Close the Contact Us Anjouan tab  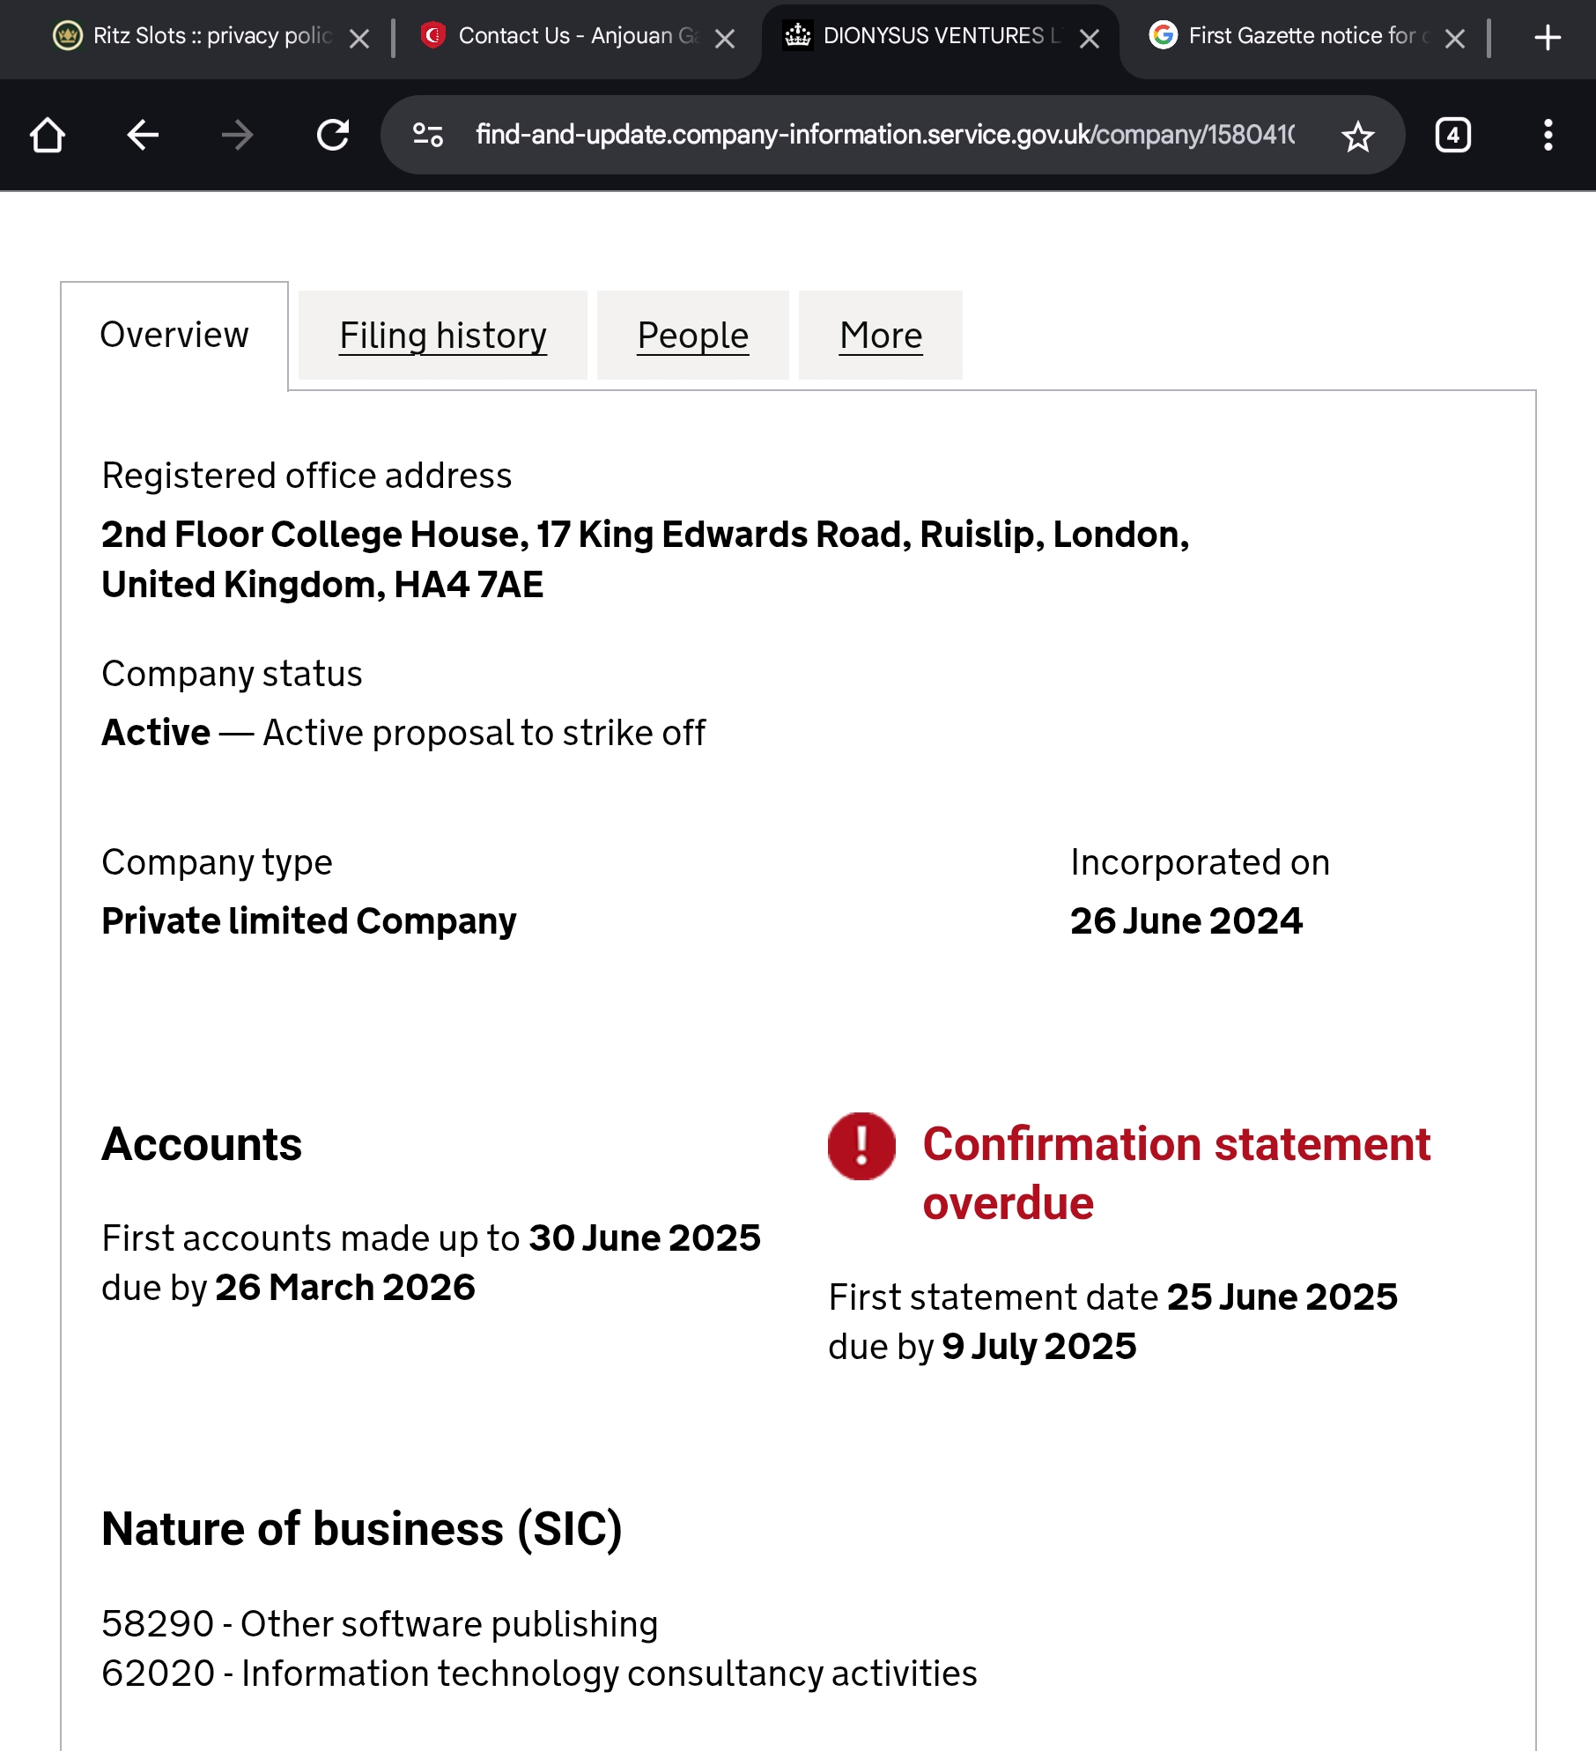point(725,39)
